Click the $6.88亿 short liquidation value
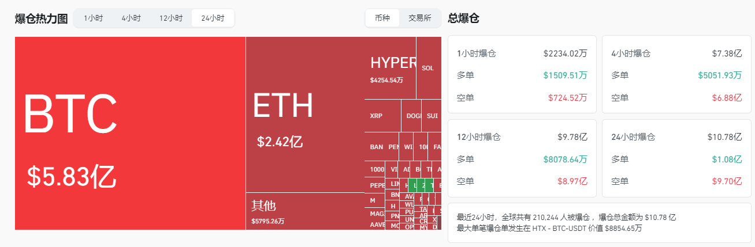The image size is (755, 247). pyautogui.click(x=727, y=98)
